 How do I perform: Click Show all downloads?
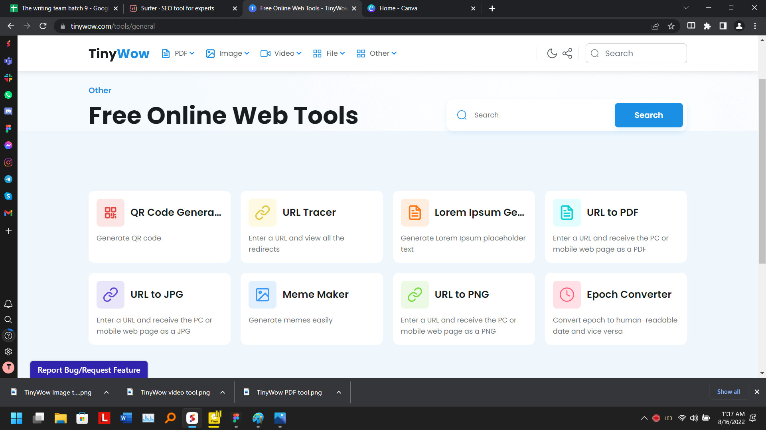pos(728,392)
